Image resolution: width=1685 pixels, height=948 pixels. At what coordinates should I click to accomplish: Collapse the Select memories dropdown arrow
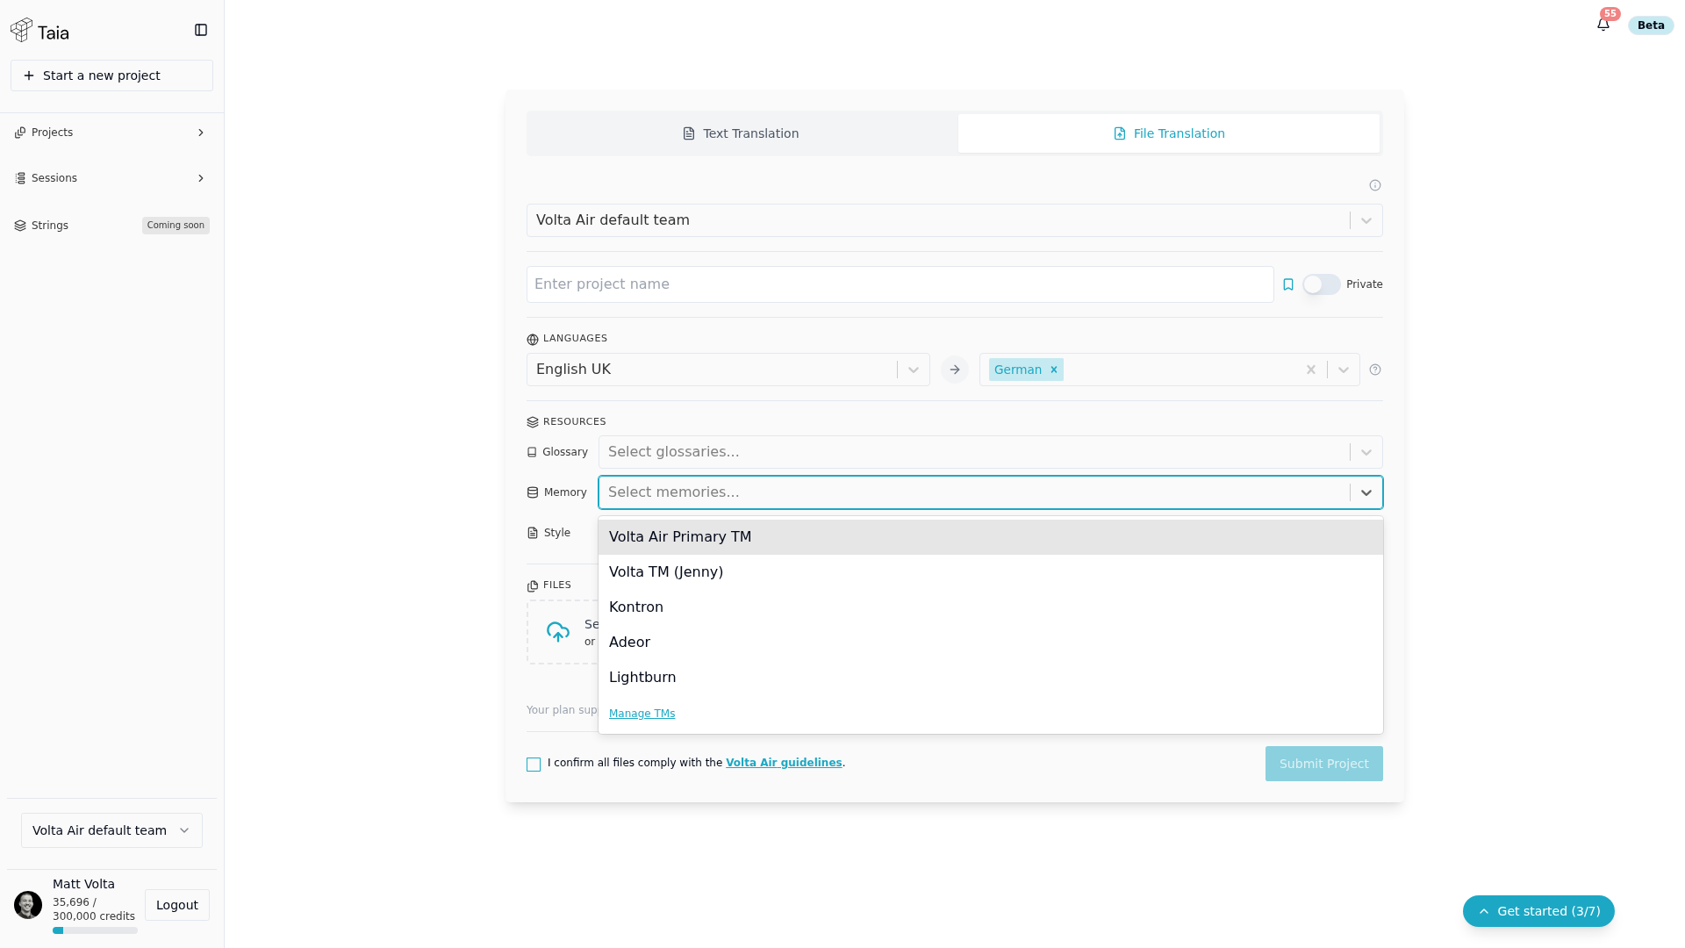click(1366, 492)
